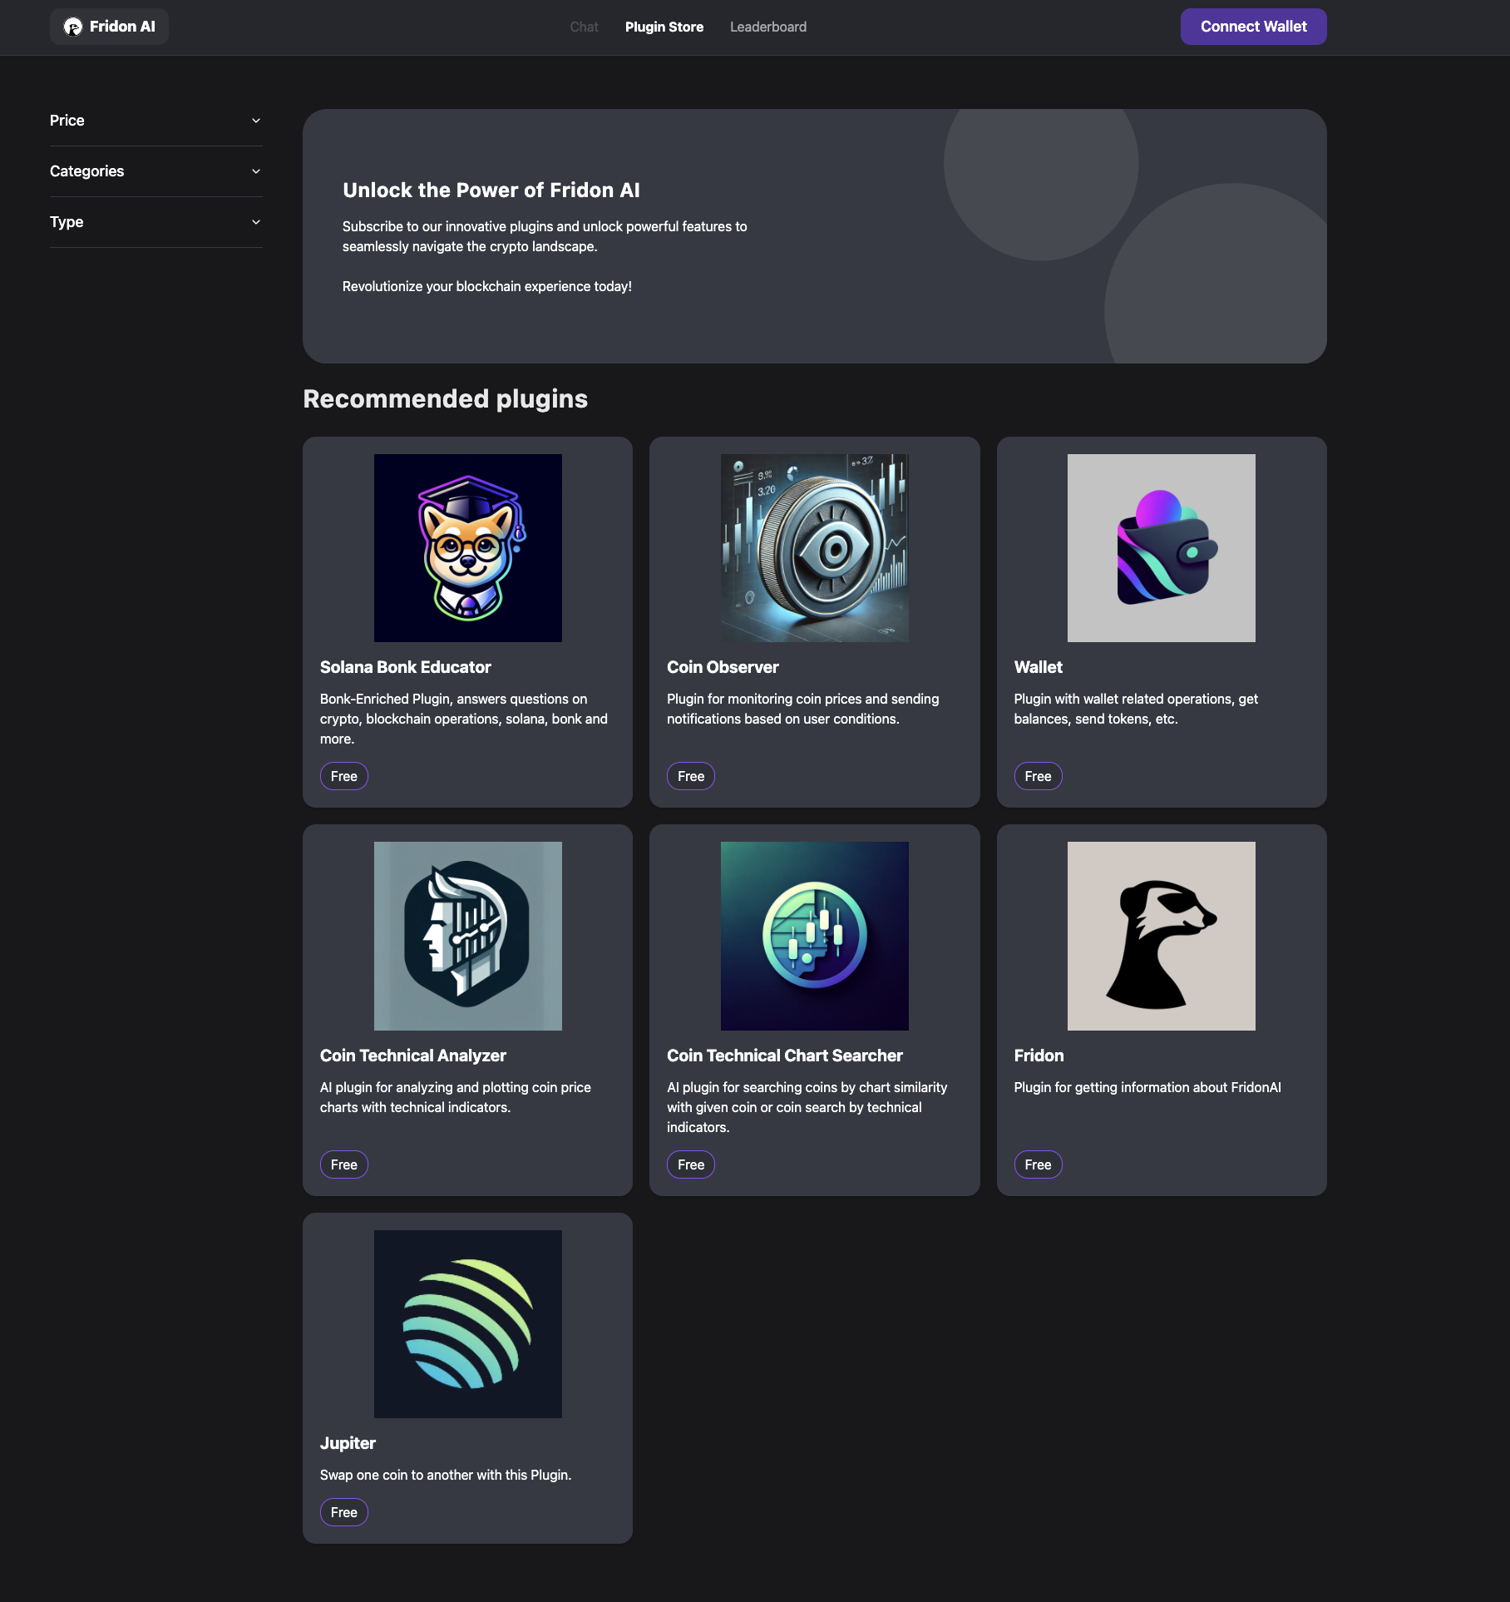This screenshot has height=1602, width=1510.
Task: Click the Wallet plugin icon
Action: (x=1161, y=548)
